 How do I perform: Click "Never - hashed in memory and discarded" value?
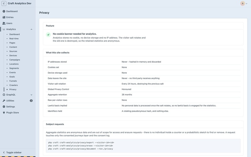(141, 62)
